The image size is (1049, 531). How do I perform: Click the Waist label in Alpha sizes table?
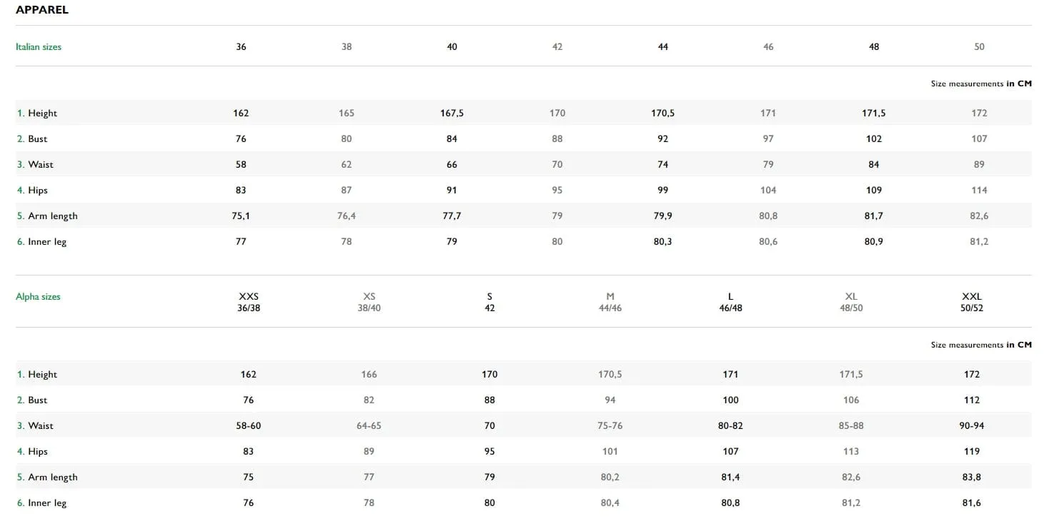pos(35,425)
